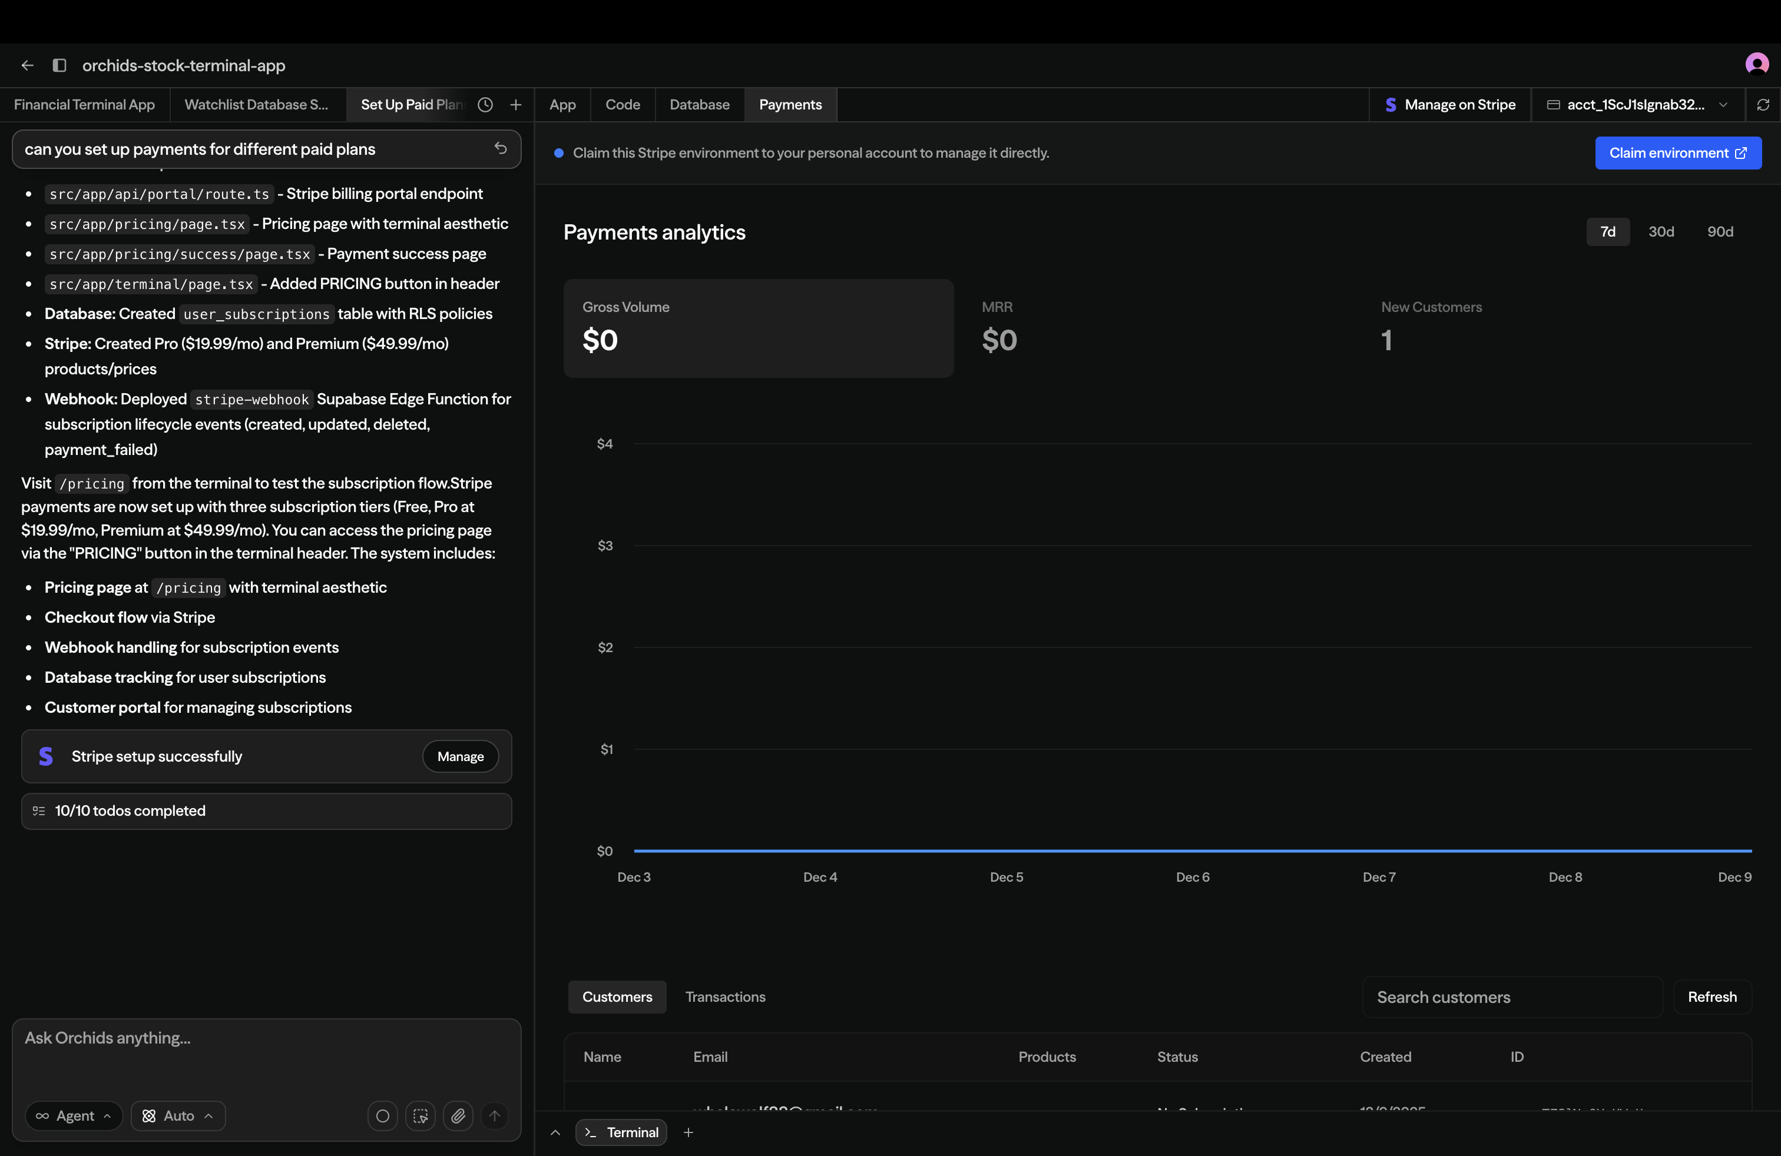This screenshot has width=1781, height=1156.
Task: Open the Watchlist Database S... chat tab
Action: (x=257, y=105)
